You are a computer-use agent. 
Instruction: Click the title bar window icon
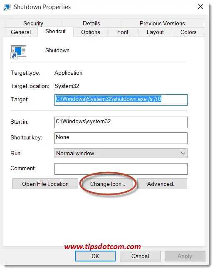7,7
